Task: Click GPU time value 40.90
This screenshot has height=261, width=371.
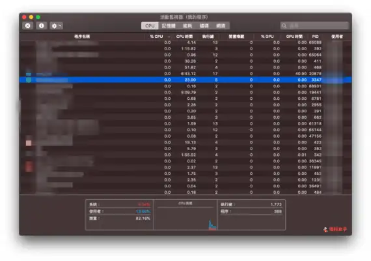Action: coord(301,74)
